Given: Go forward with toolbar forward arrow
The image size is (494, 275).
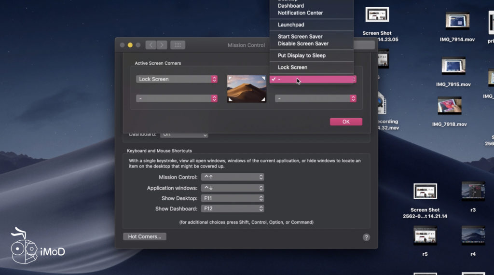Looking at the screenshot, I should (x=162, y=45).
